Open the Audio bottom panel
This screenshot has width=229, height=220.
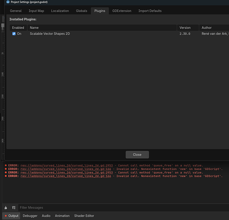[46, 216]
